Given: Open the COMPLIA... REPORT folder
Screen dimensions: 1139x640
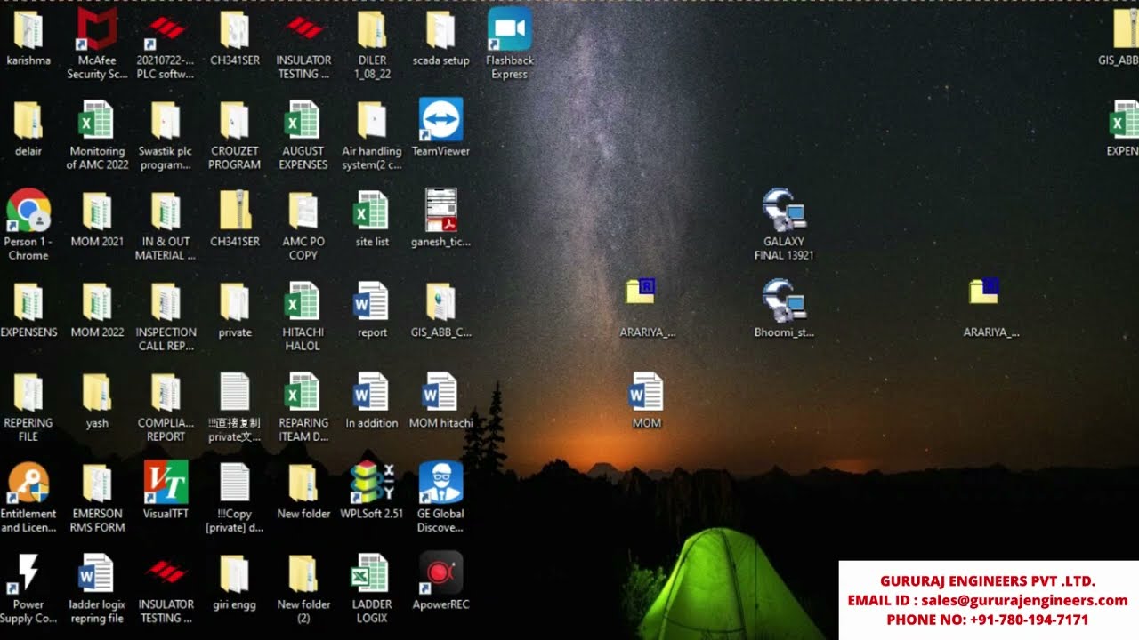Looking at the screenshot, I should [x=166, y=406].
